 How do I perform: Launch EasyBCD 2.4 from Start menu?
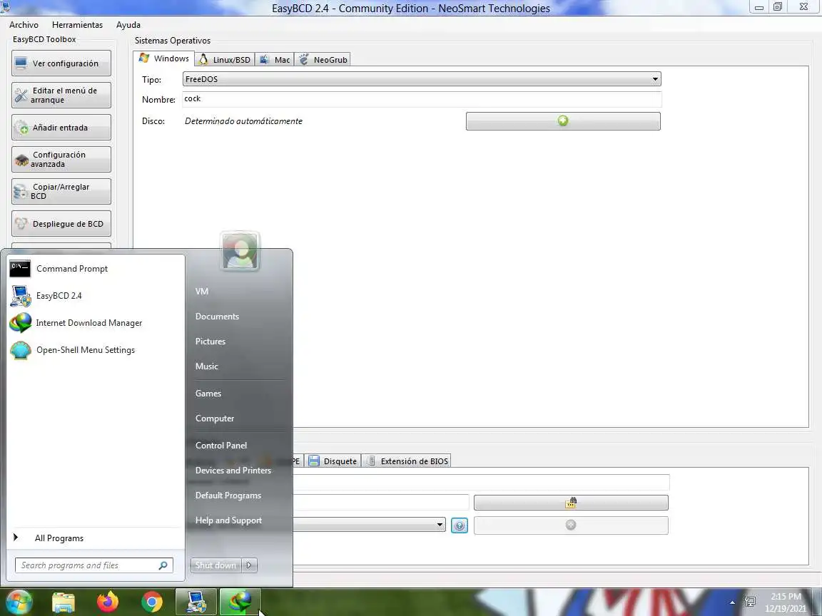(96, 296)
